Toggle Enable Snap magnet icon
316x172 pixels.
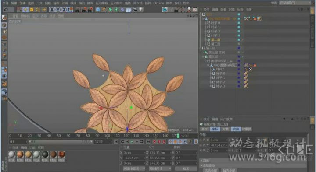(x=4, y=84)
